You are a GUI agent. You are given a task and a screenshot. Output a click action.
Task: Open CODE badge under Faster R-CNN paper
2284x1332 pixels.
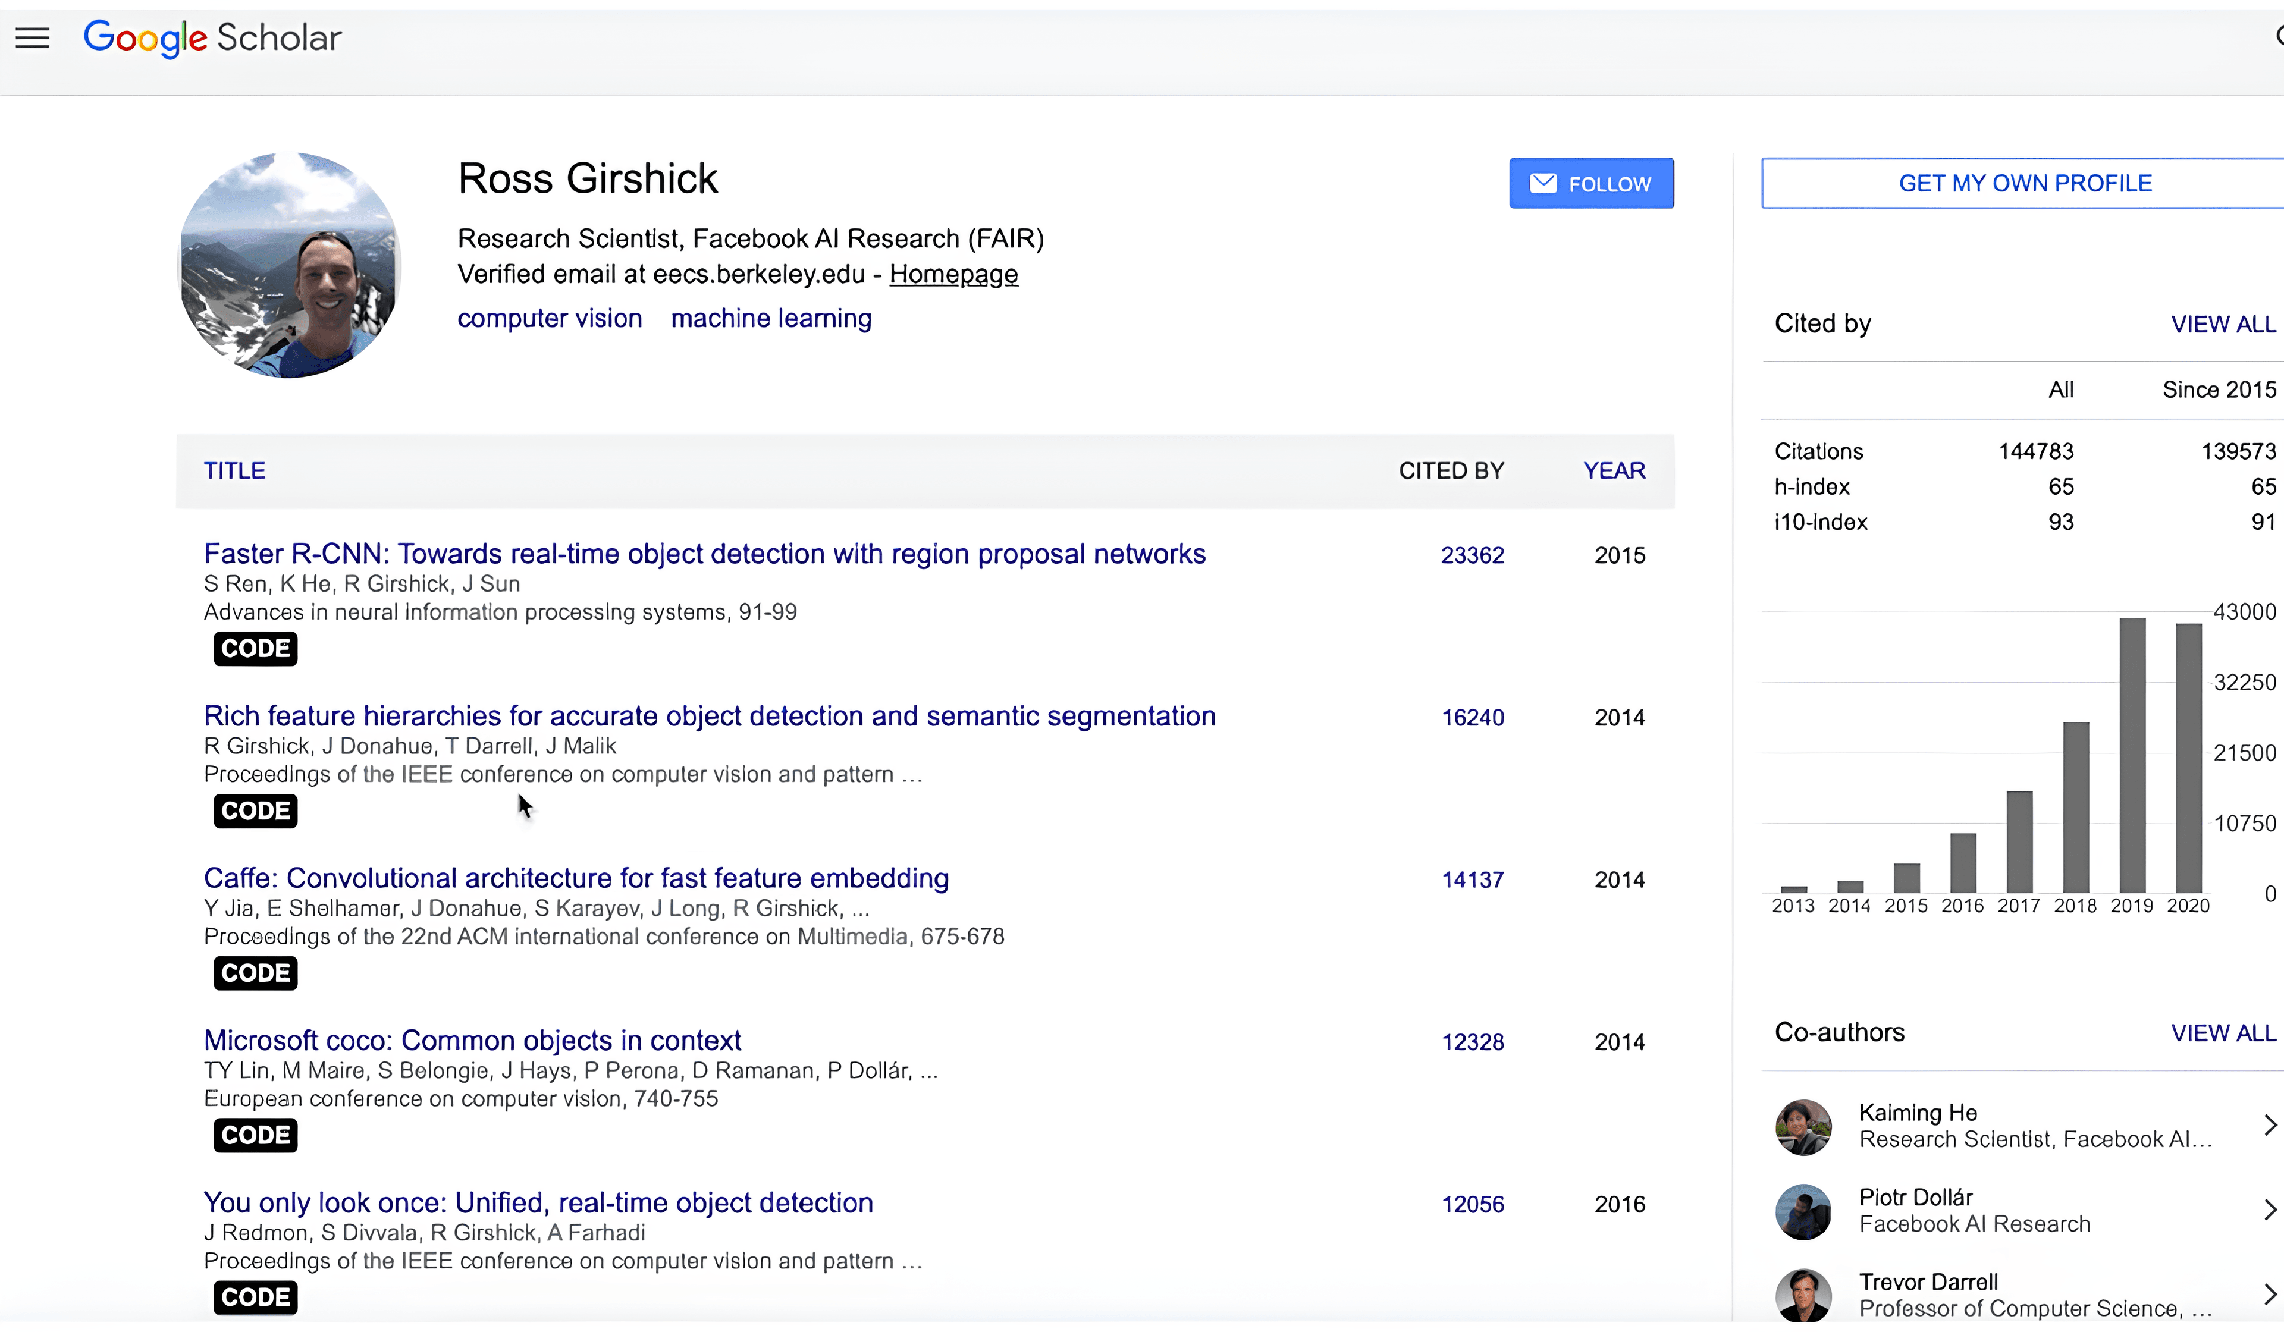pos(255,648)
